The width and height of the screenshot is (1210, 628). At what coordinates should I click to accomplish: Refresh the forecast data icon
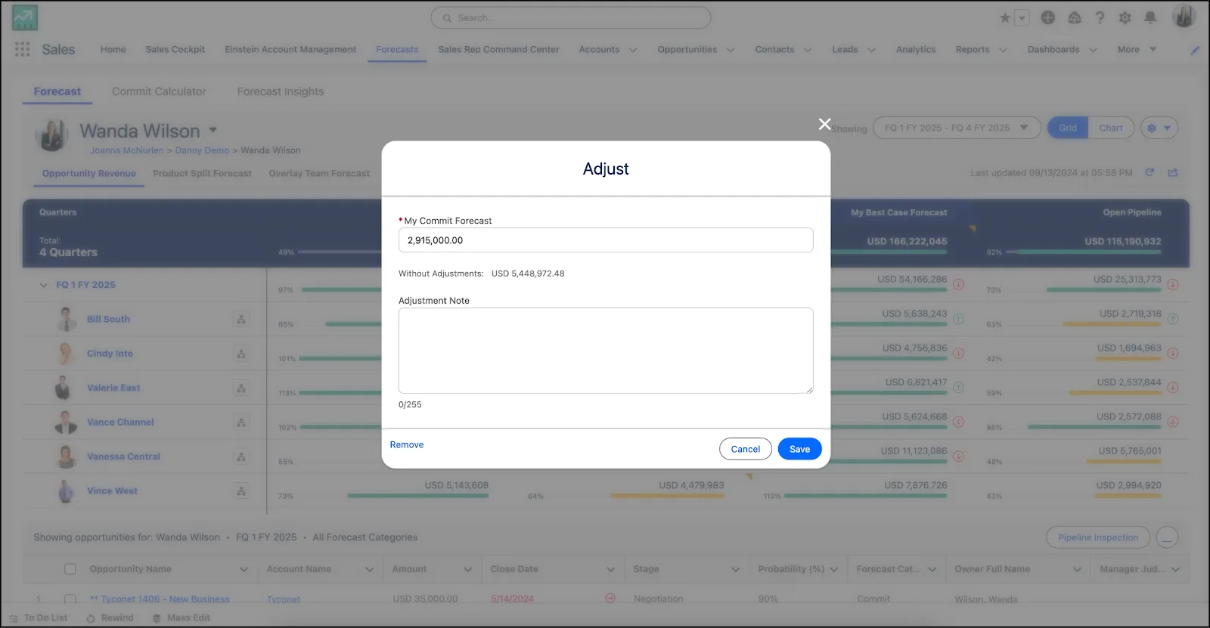coord(1149,172)
